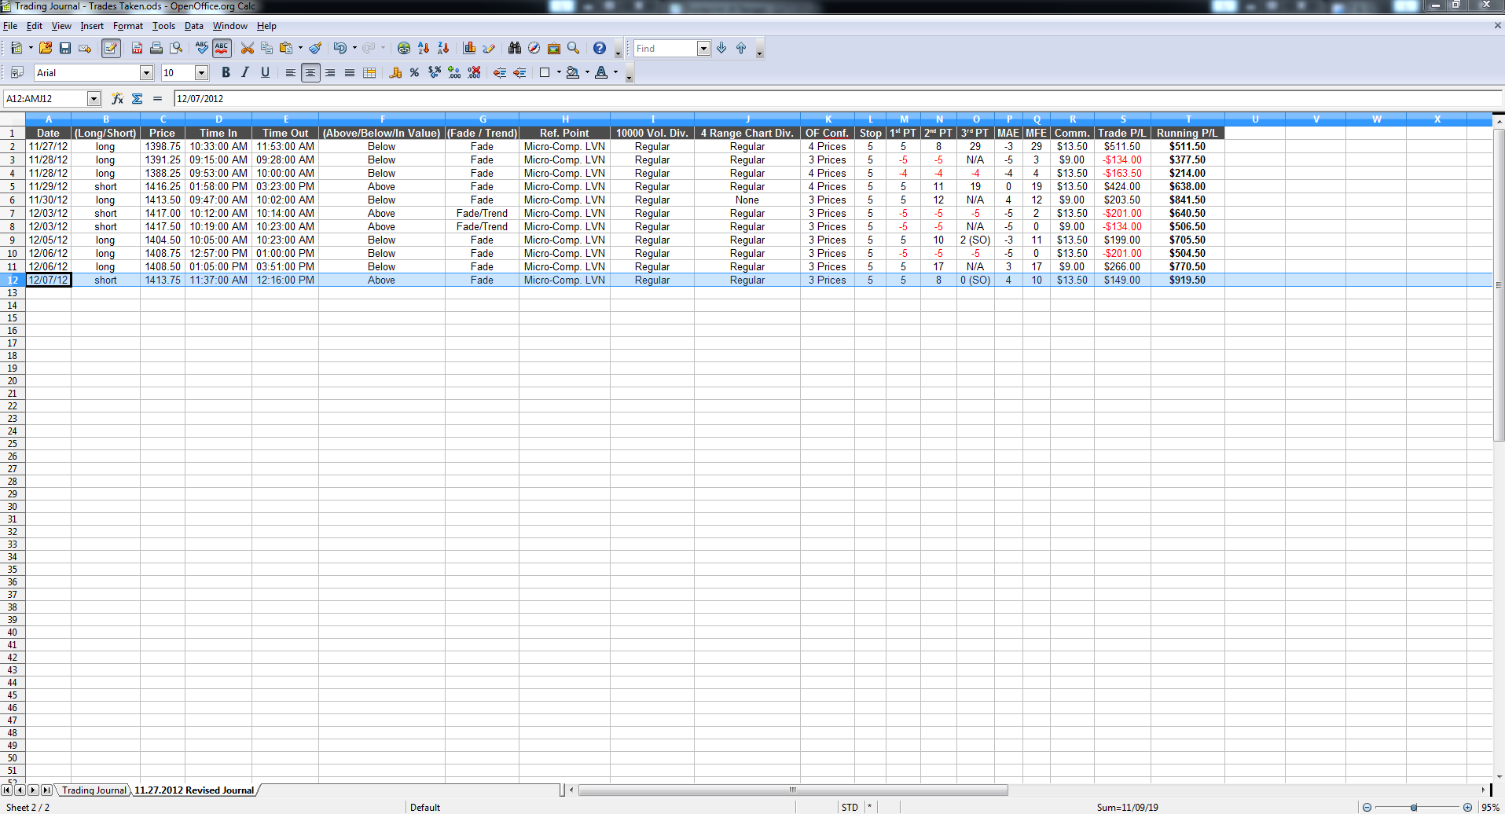Adjust the zoom slider handle

pos(1414,807)
